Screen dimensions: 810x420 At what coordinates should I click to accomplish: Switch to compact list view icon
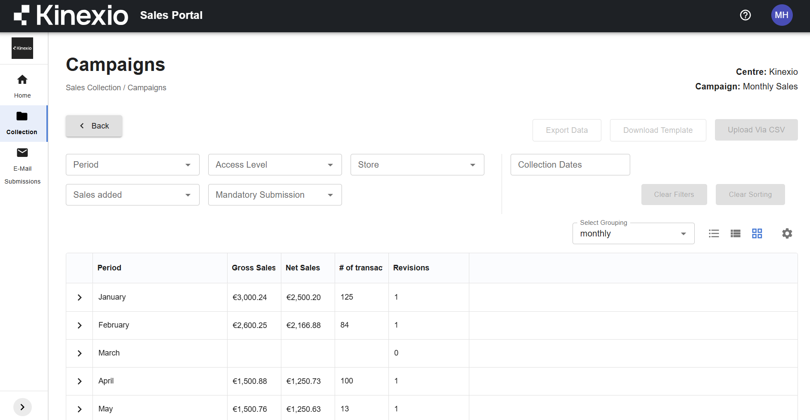[x=735, y=233]
